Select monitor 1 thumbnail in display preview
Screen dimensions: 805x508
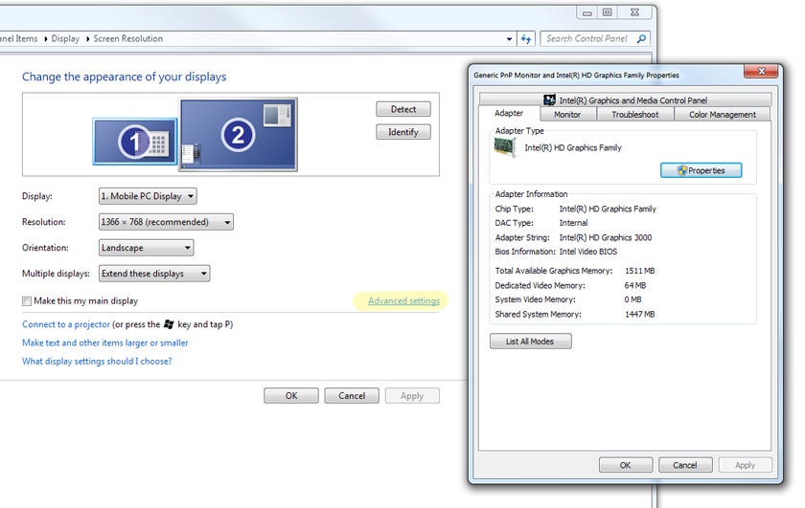click(x=135, y=142)
